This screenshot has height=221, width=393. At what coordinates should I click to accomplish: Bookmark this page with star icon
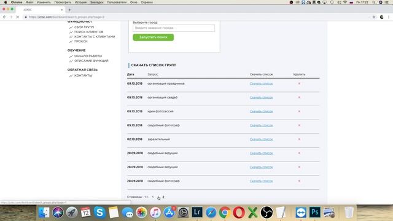click(x=374, y=17)
